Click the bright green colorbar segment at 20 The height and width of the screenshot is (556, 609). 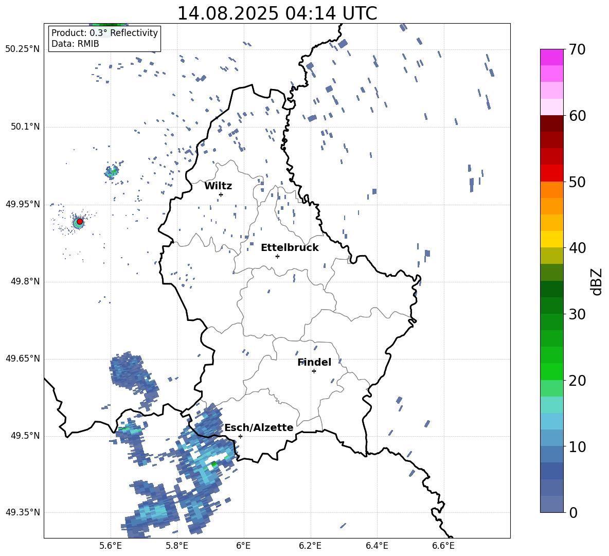(x=551, y=371)
